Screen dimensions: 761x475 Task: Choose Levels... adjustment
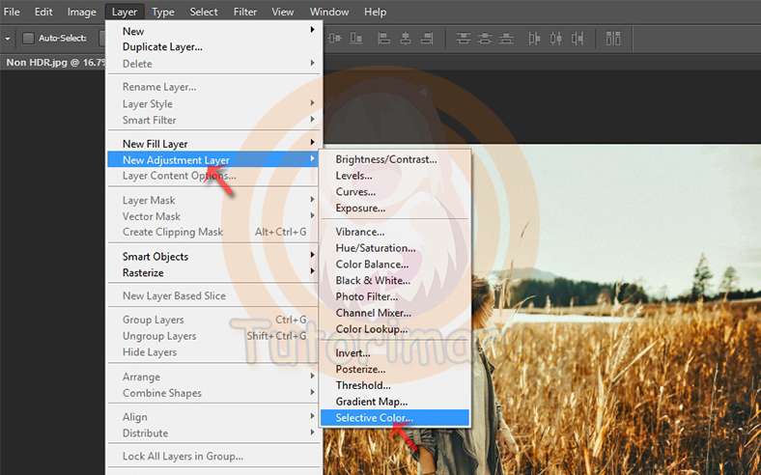395,176
